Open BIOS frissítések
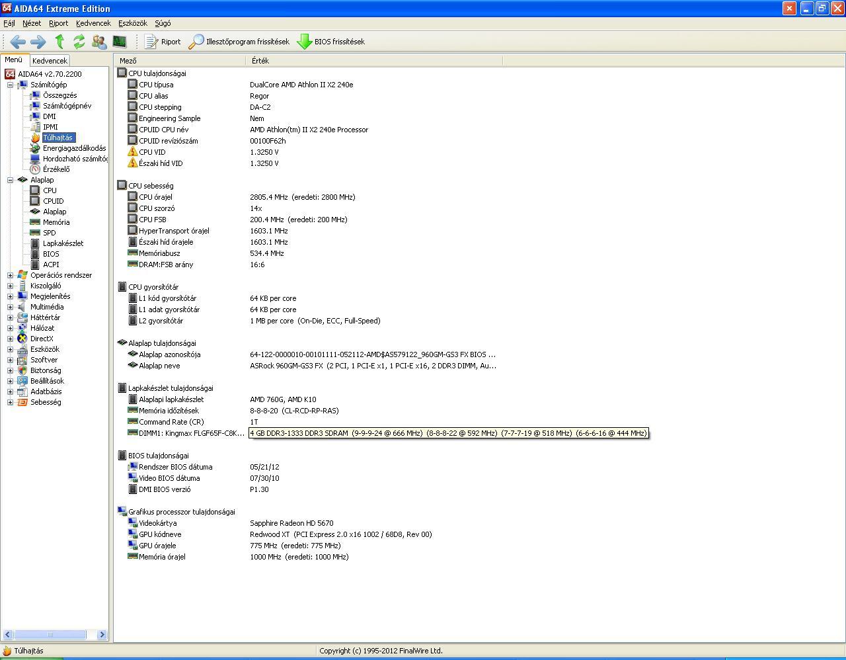 331,42
